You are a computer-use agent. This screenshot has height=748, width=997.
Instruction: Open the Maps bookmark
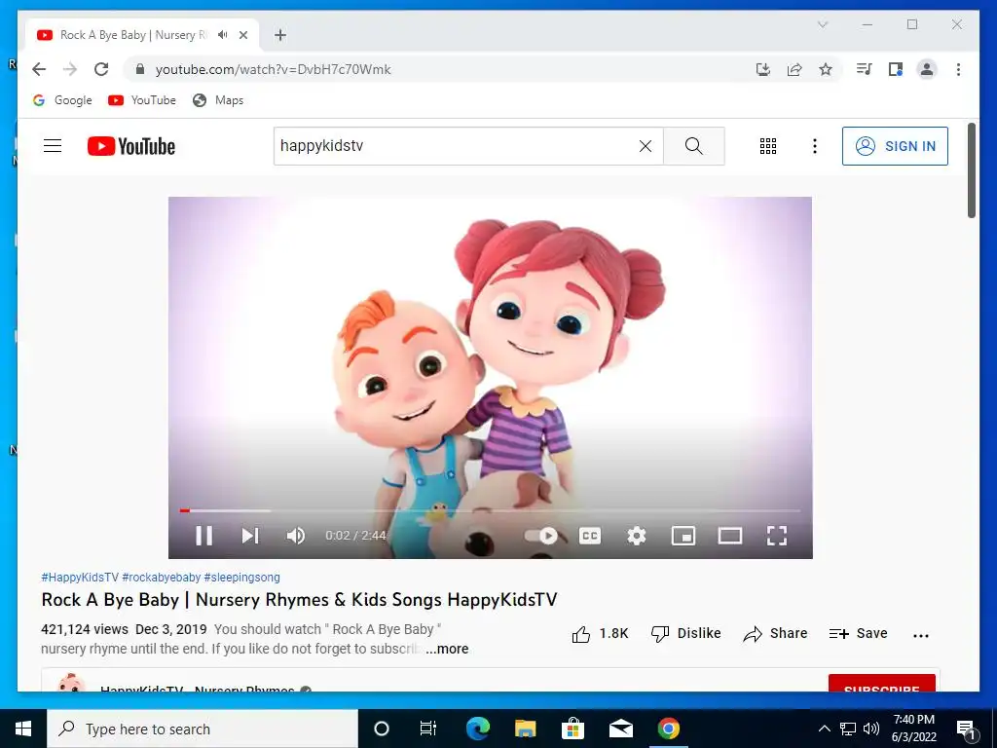[x=218, y=100]
